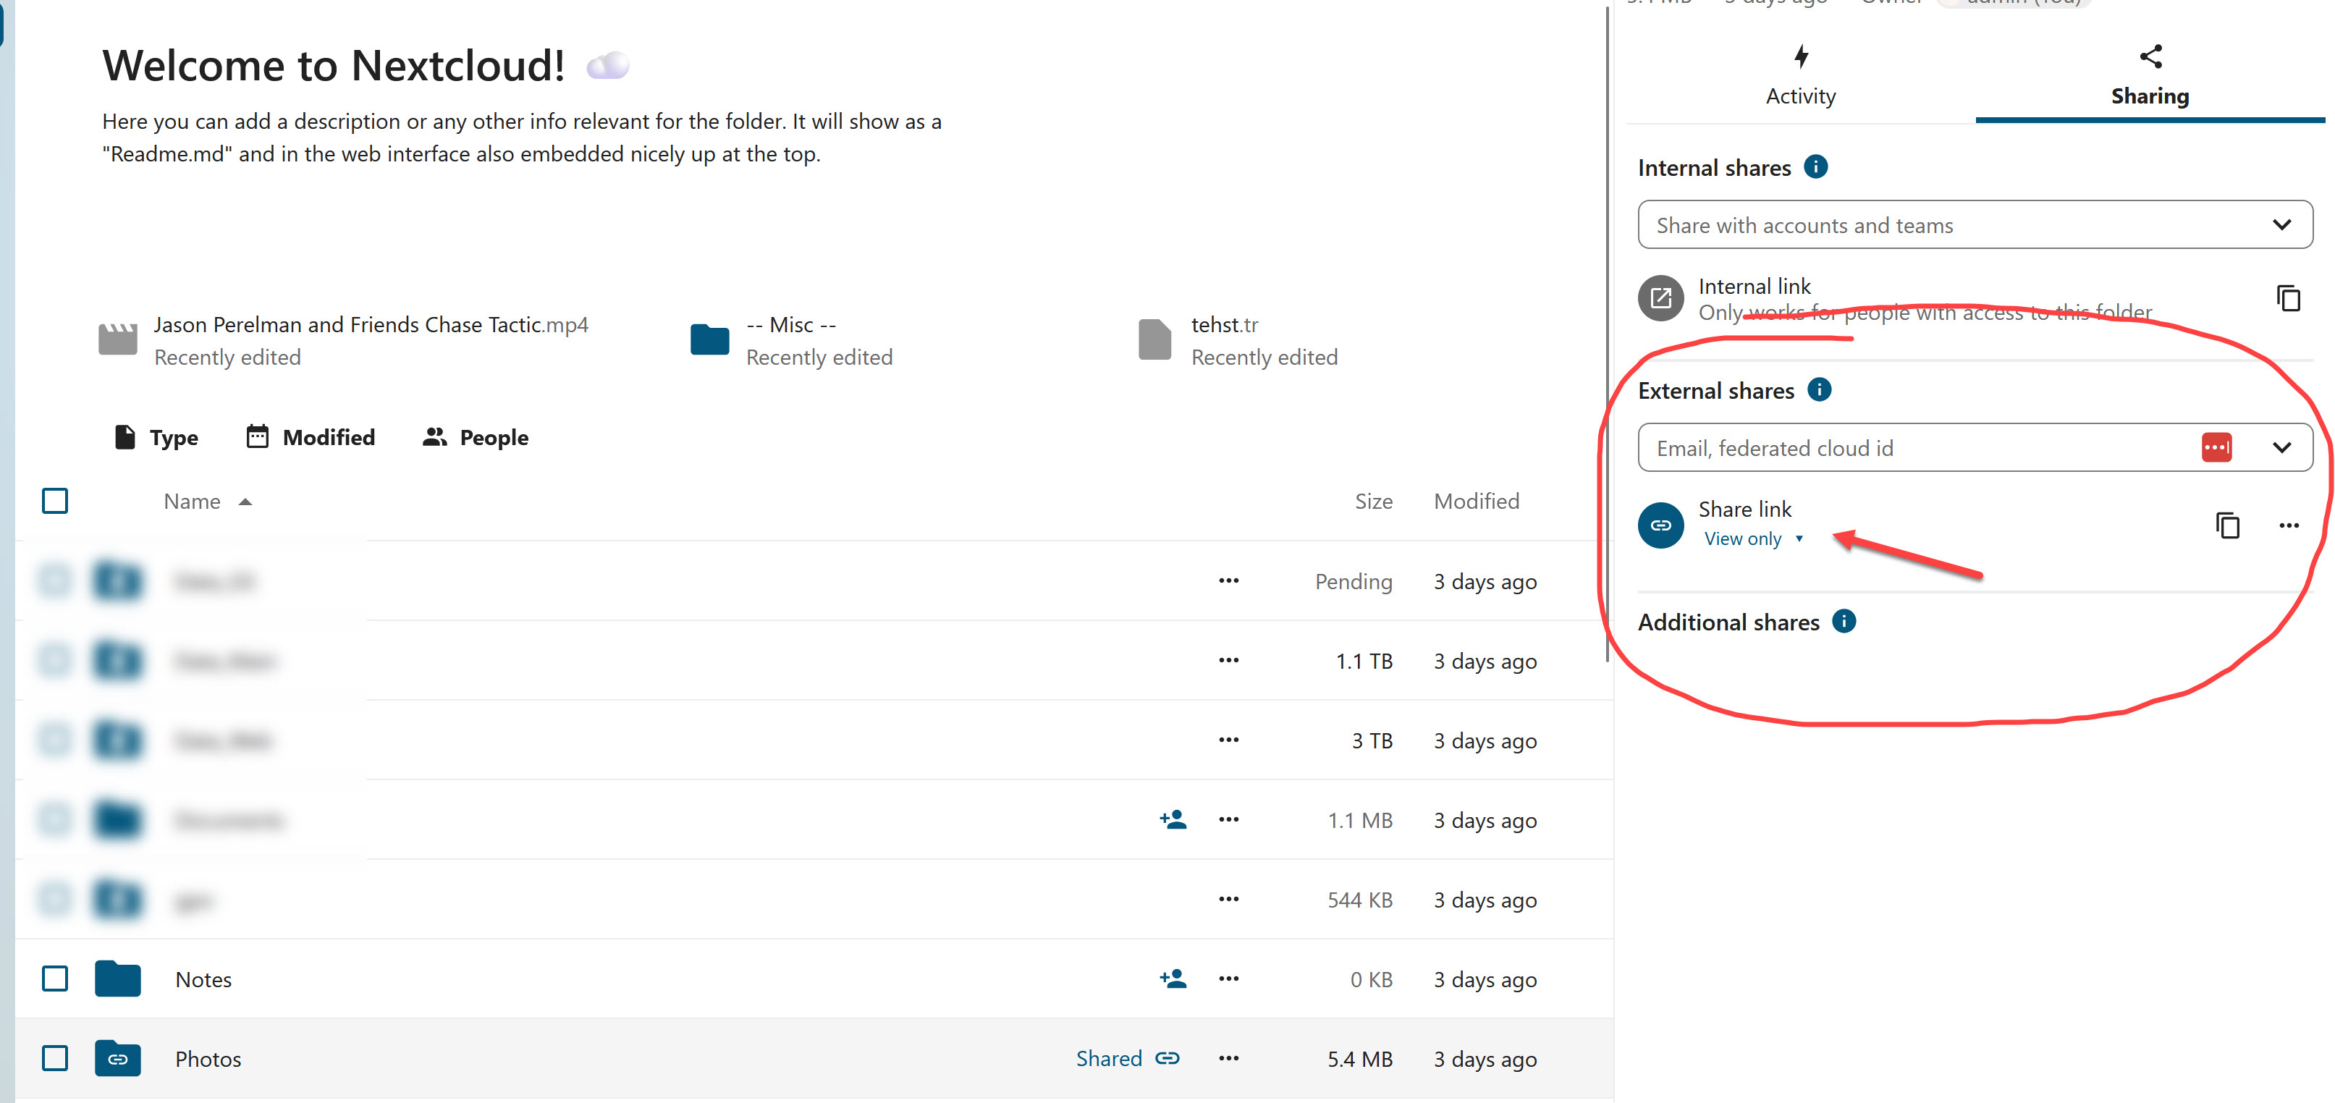Sort files by Name column
This screenshot has height=1103, width=2335.
pos(207,501)
